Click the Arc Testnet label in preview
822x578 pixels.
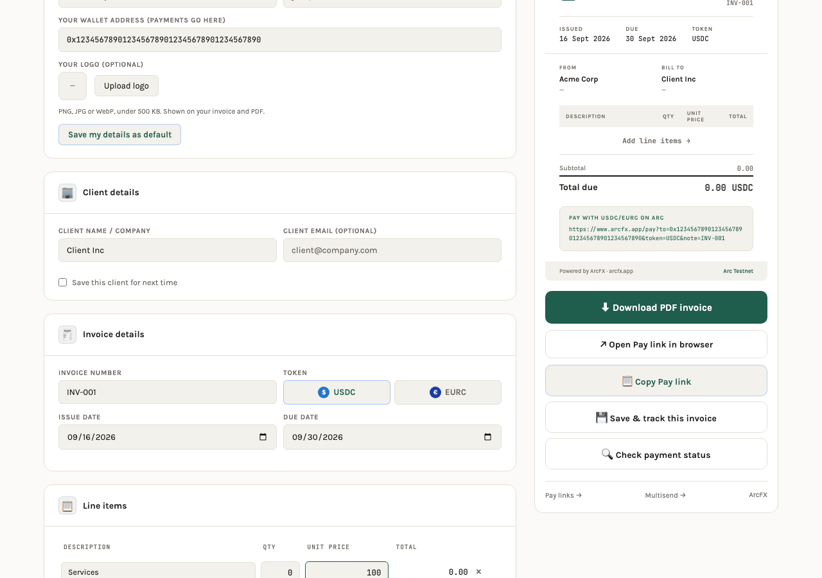click(738, 271)
